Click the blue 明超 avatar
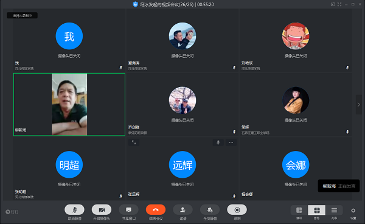Screen dimensions: 365x224 (69, 164)
